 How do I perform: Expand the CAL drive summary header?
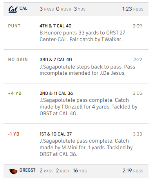pos(76,9)
